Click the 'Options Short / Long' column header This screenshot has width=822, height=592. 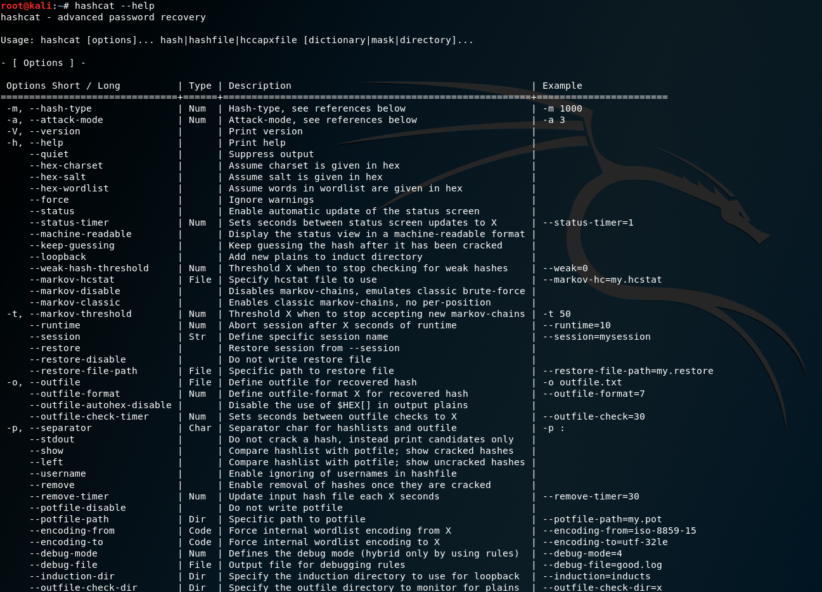[63, 86]
